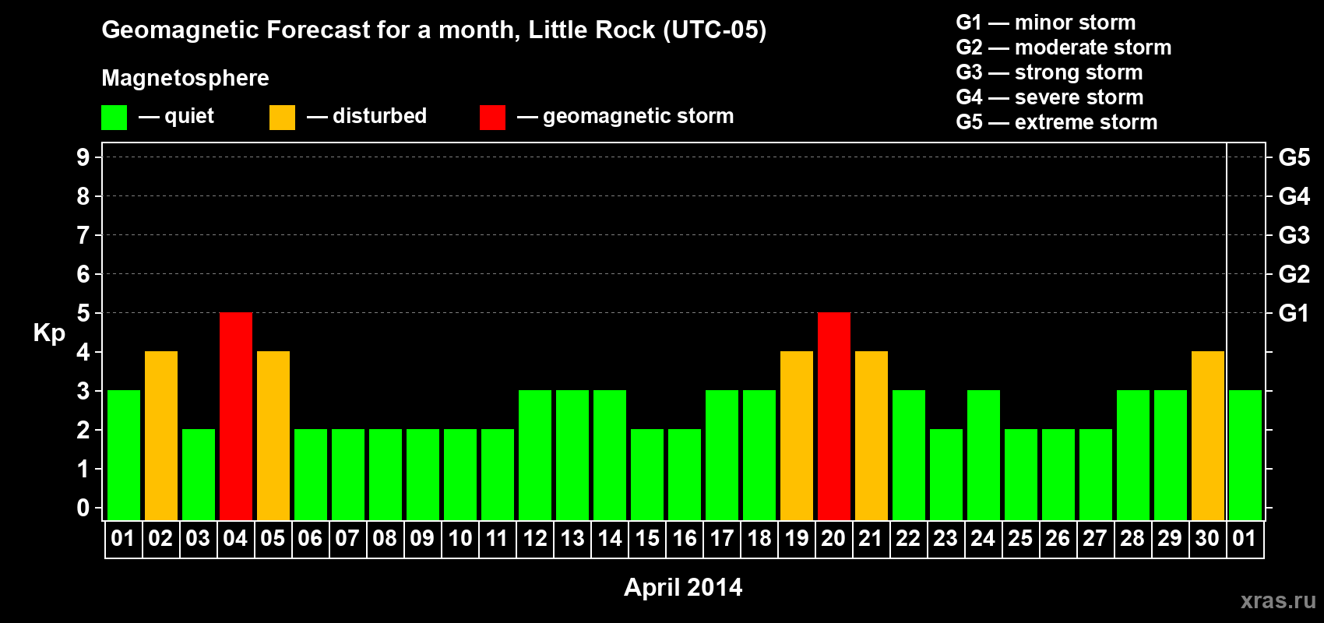
Task: Click the 'quiet' legend label
Action: pyautogui.click(x=189, y=116)
